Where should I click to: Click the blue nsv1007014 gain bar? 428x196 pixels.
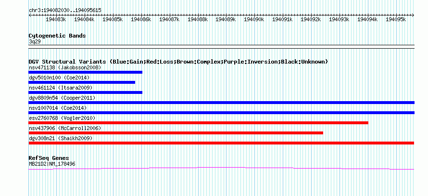(x=221, y=113)
